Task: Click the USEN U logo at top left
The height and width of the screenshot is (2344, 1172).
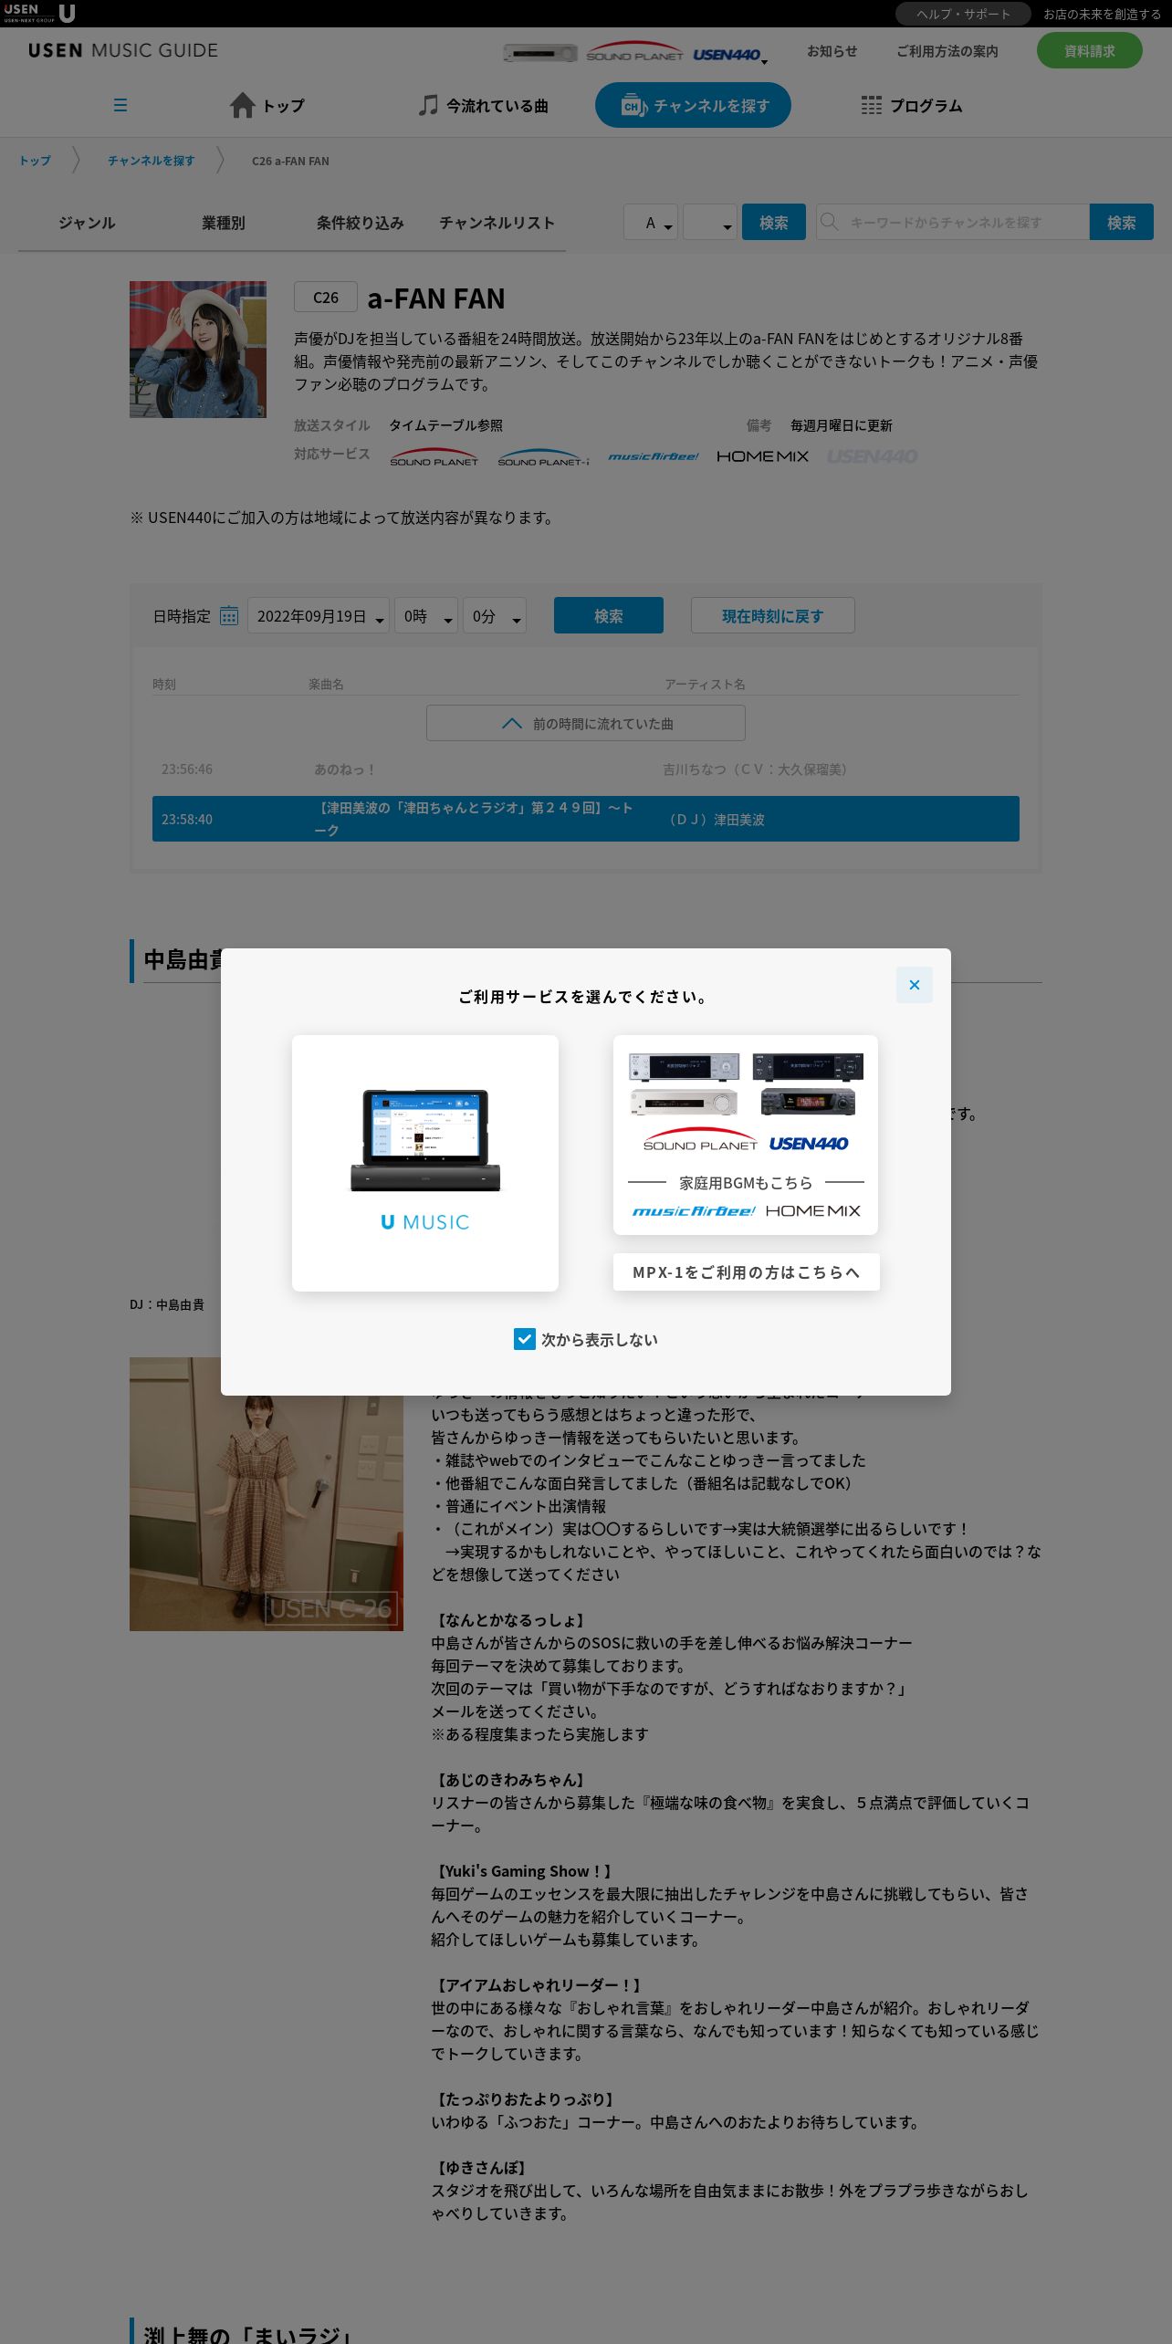Action: [x=39, y=13]
